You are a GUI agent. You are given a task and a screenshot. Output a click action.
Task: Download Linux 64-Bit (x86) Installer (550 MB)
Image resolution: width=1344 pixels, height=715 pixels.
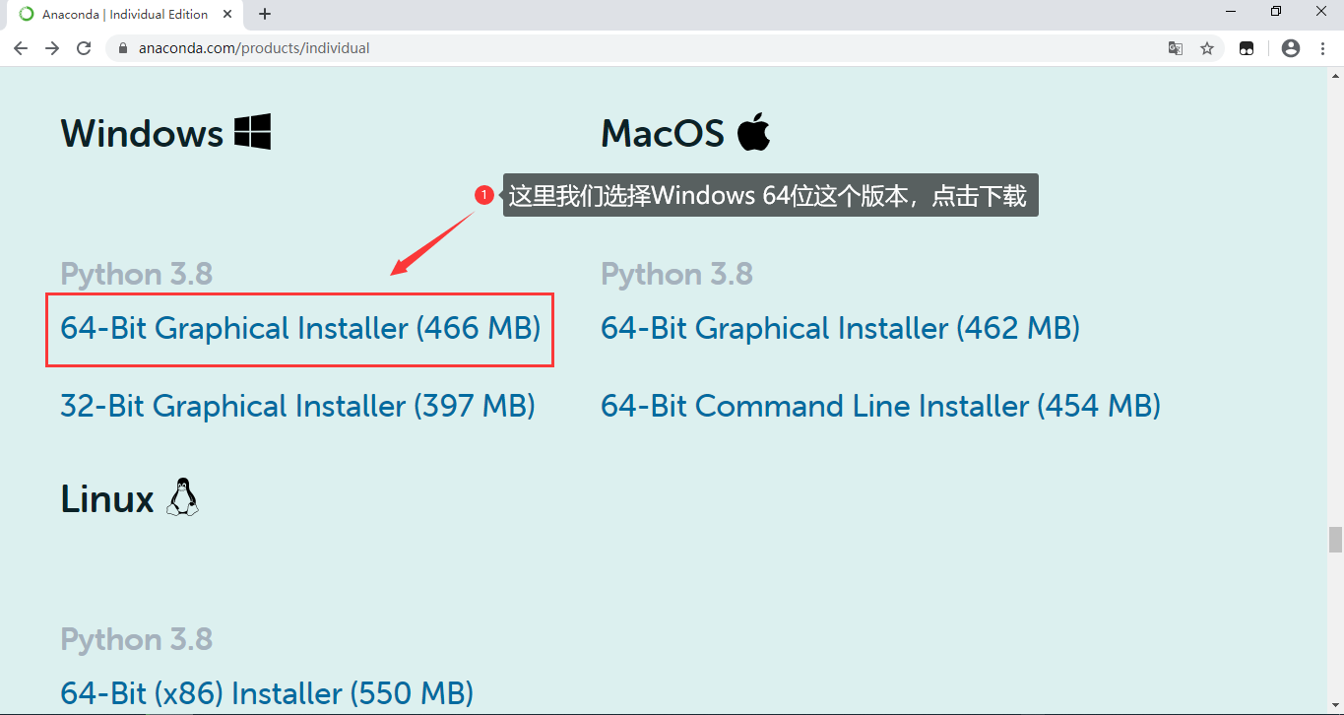[267, 693]
